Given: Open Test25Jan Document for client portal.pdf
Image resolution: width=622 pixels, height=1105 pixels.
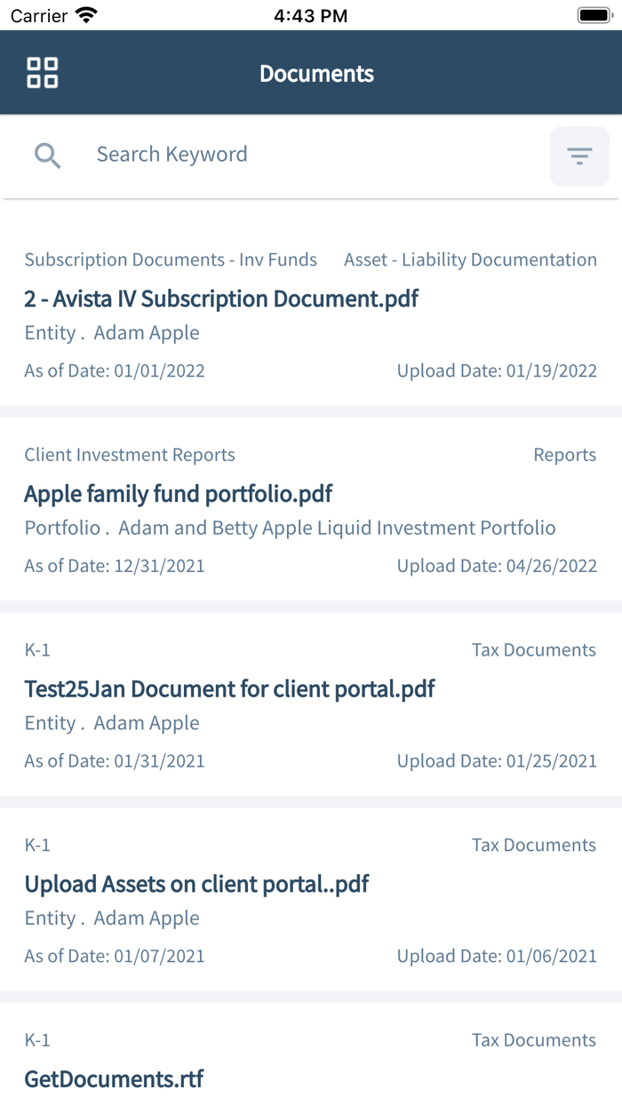Looking at the screenshot, I should tap(229, 688).
